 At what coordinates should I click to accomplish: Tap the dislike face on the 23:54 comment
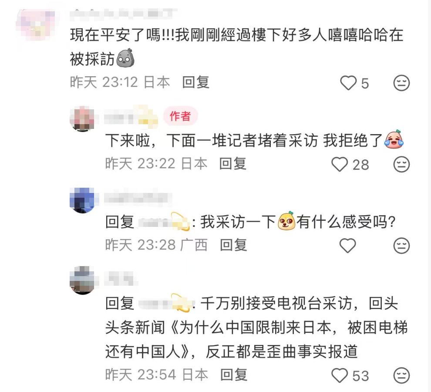401,375
